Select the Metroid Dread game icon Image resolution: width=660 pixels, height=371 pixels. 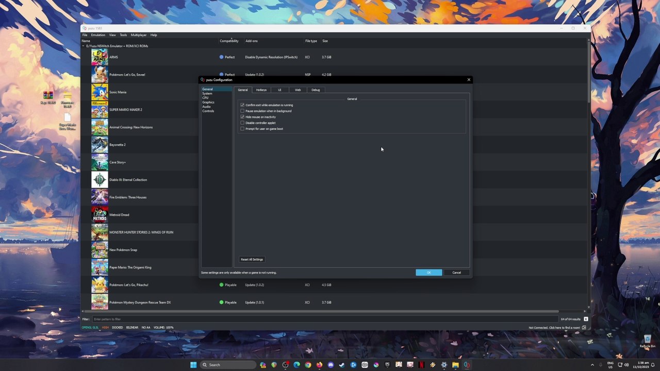click(100, 215)
